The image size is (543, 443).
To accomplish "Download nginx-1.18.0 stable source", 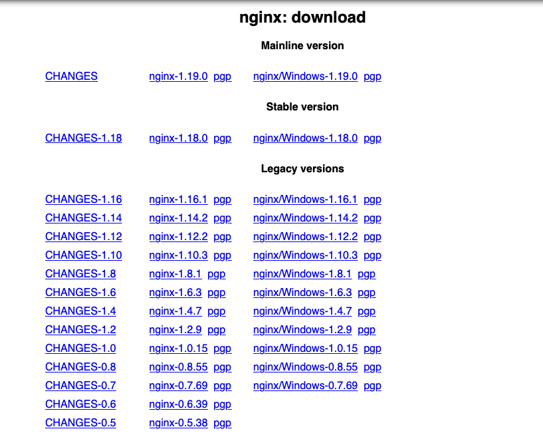I will 178,138.
